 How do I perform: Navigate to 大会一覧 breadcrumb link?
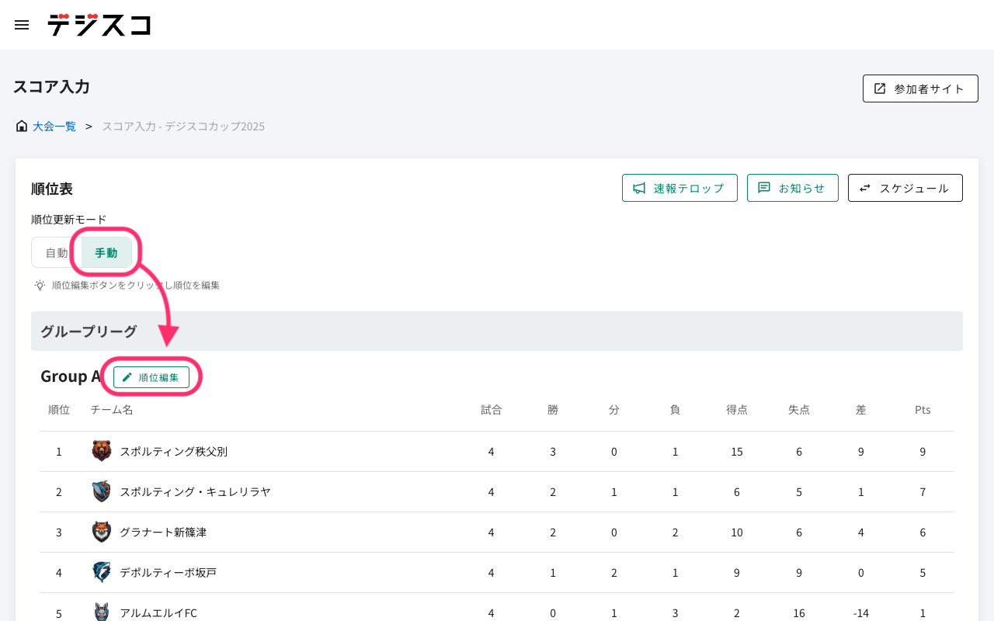tap(54, 126)
